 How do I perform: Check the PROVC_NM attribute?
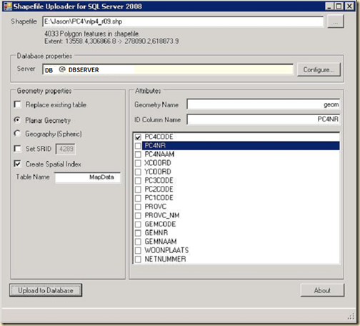tap(138, 215)
